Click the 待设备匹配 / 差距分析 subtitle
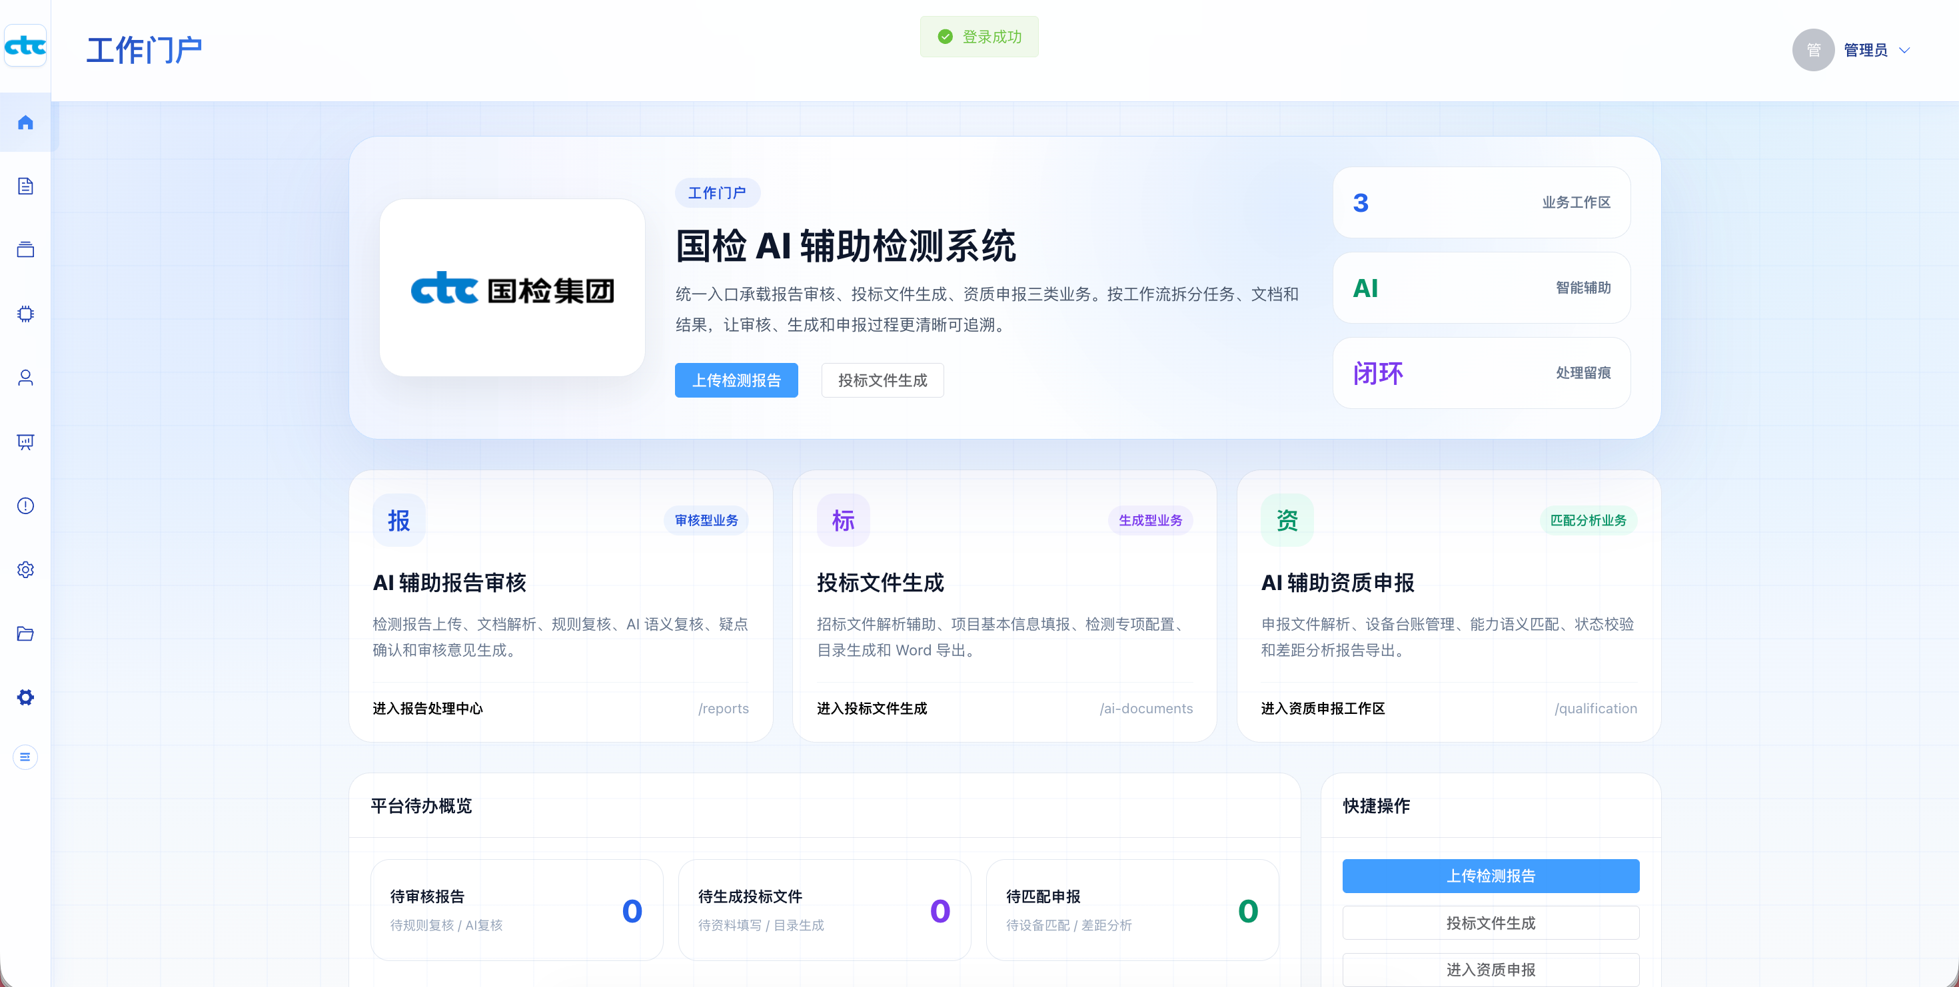 click(x=1069, y=926)
